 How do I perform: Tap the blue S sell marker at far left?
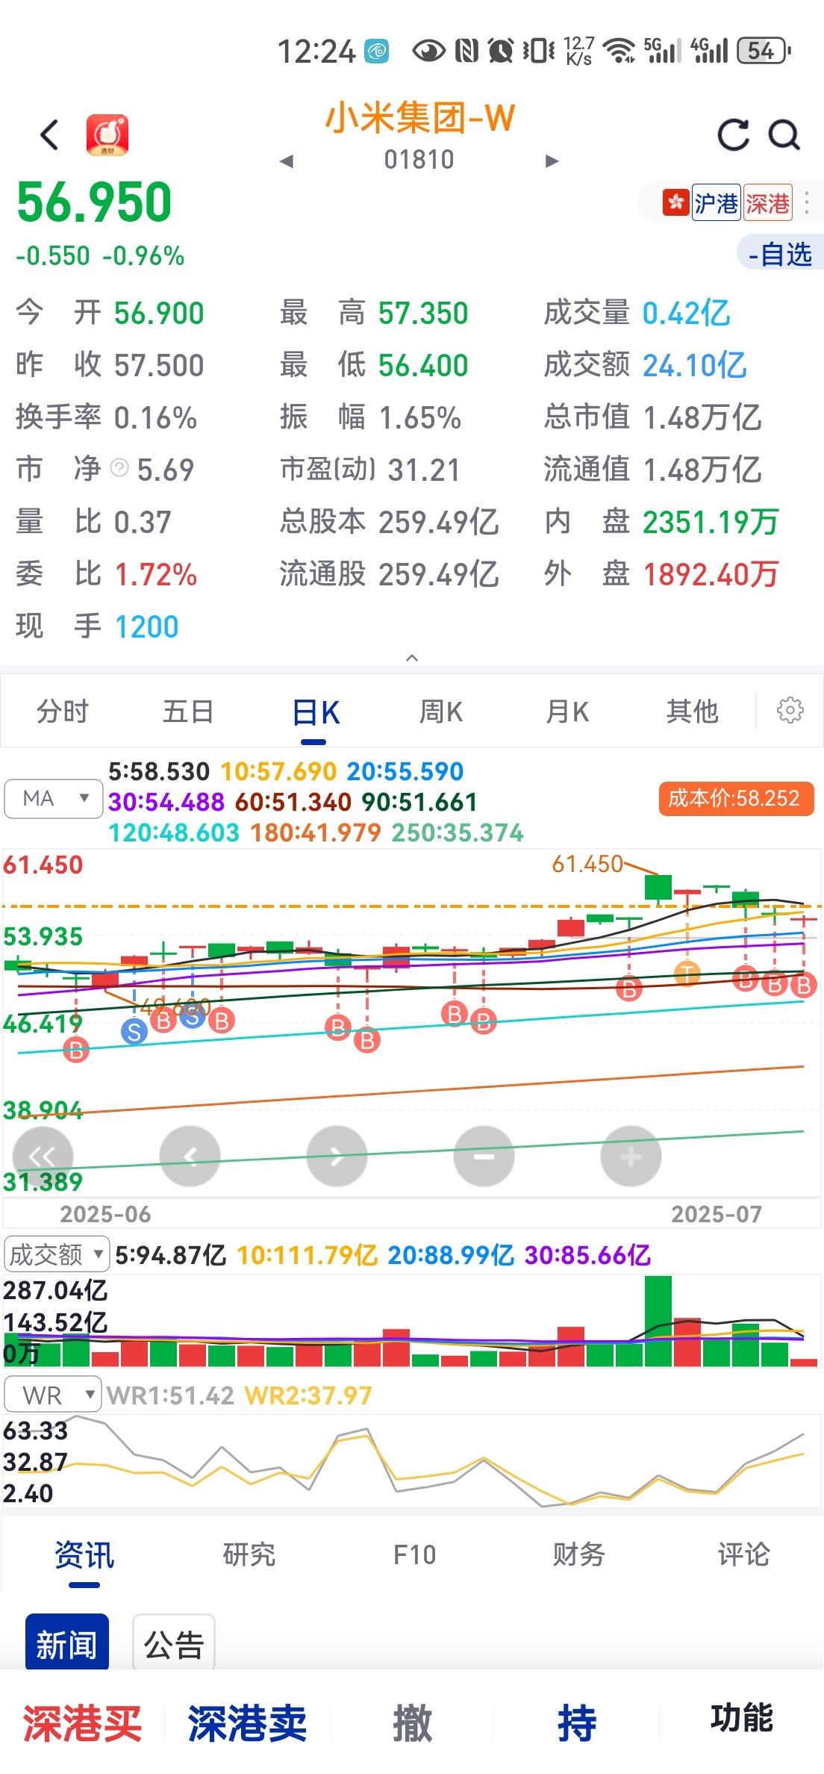click(134, 1032)
